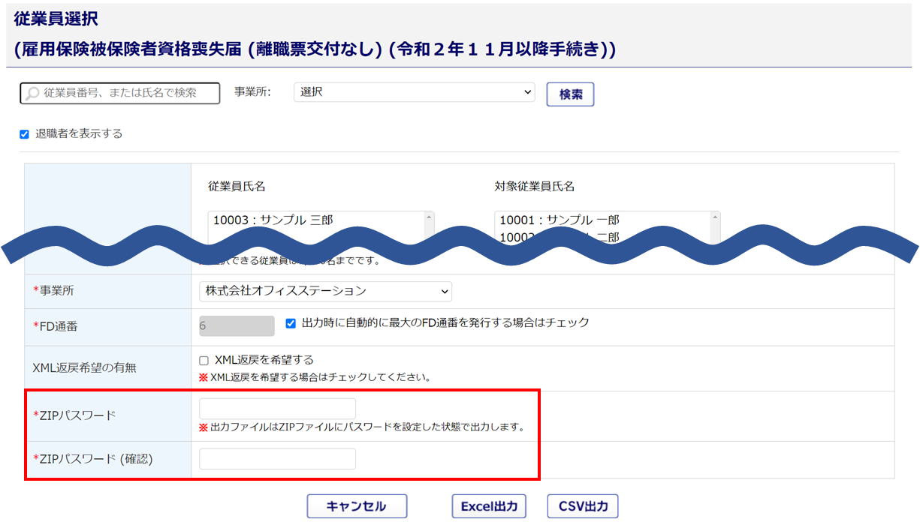The height and width of the screenshot is (525, 920).
Task: Click the 検索 button
Action: pos(570,94)
